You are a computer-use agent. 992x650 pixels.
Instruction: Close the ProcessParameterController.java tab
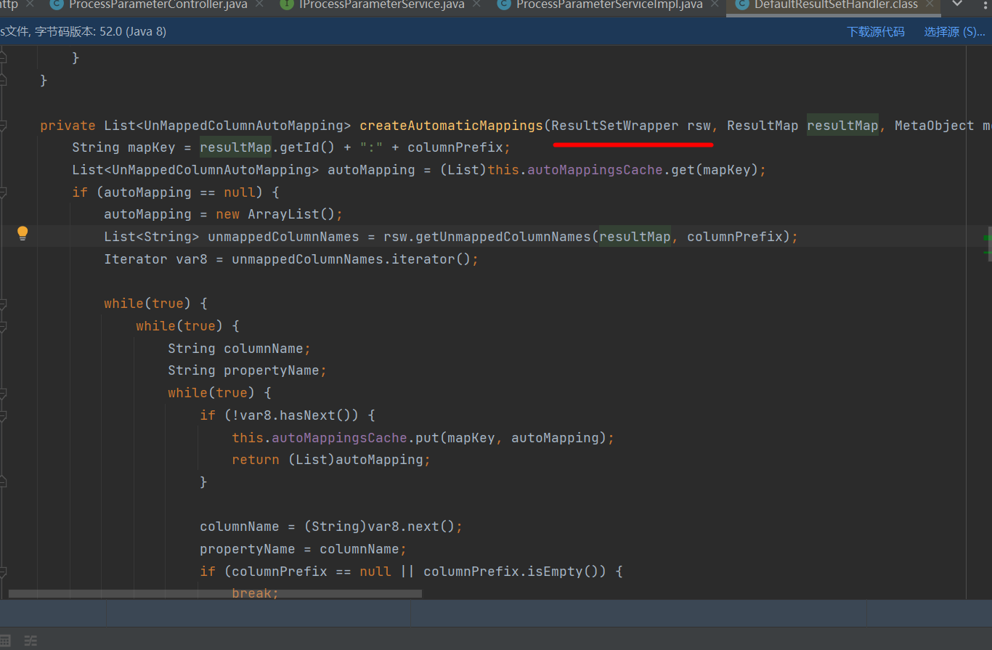(x=260, y=5)
